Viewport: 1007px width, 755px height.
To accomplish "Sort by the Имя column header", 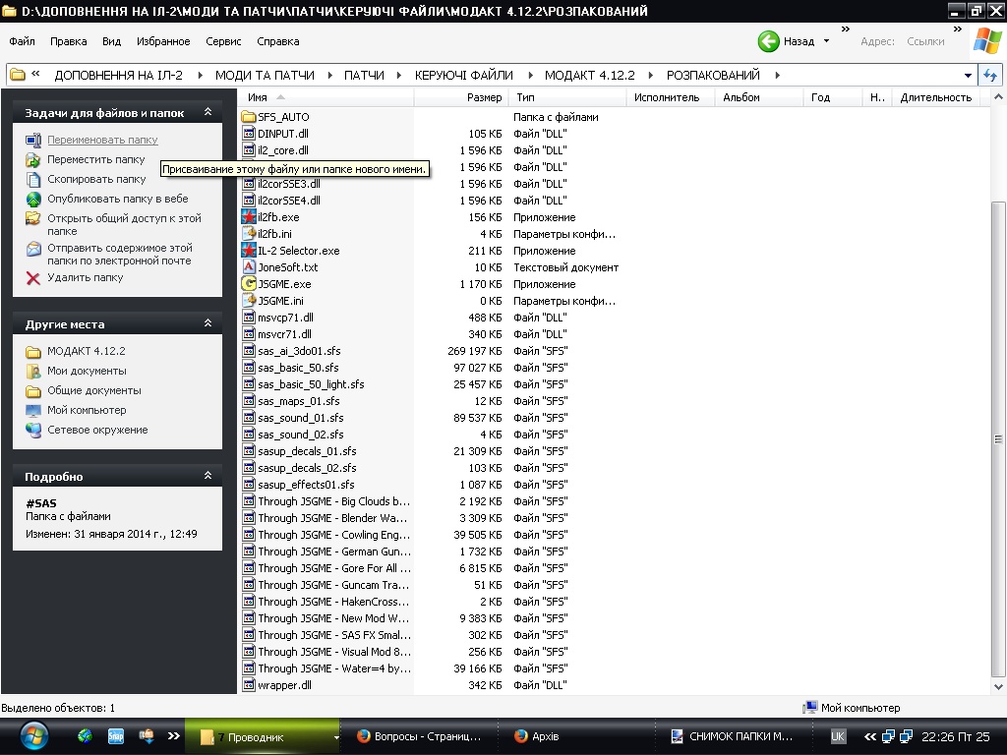I will [326, 97].
